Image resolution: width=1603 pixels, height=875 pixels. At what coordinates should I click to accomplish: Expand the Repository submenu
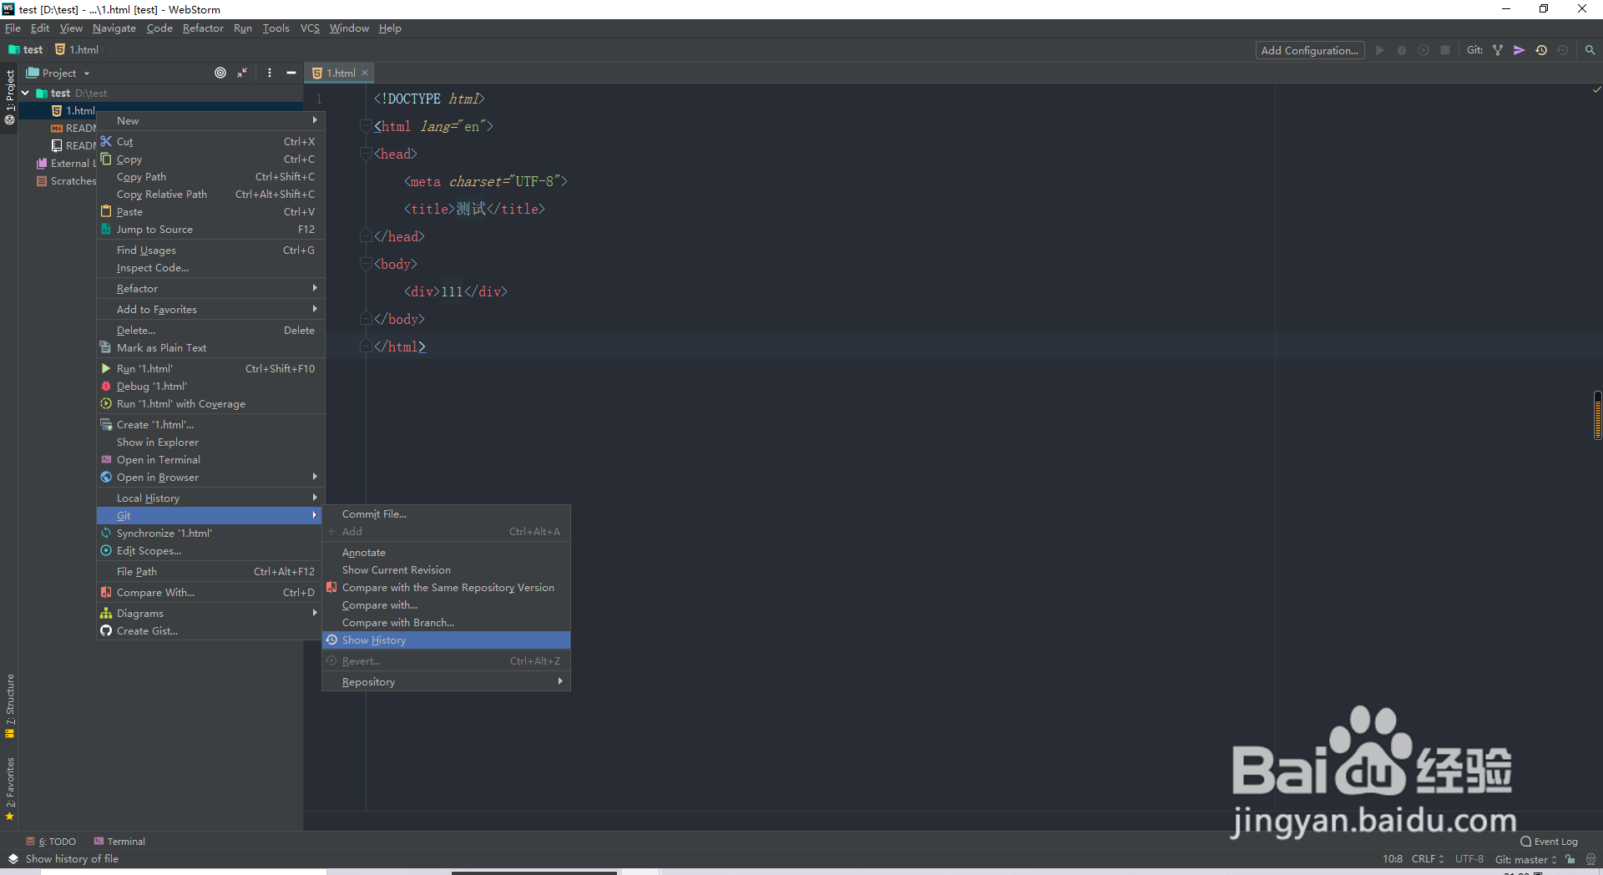(x=446, y=682)
